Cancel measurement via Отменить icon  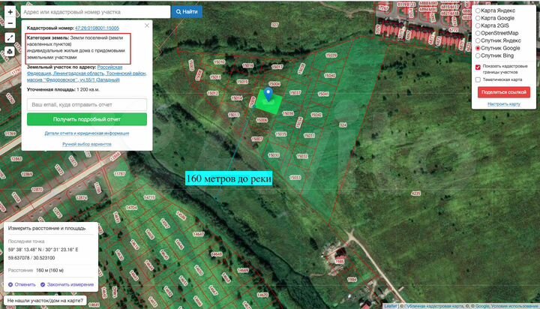point(10,284)
